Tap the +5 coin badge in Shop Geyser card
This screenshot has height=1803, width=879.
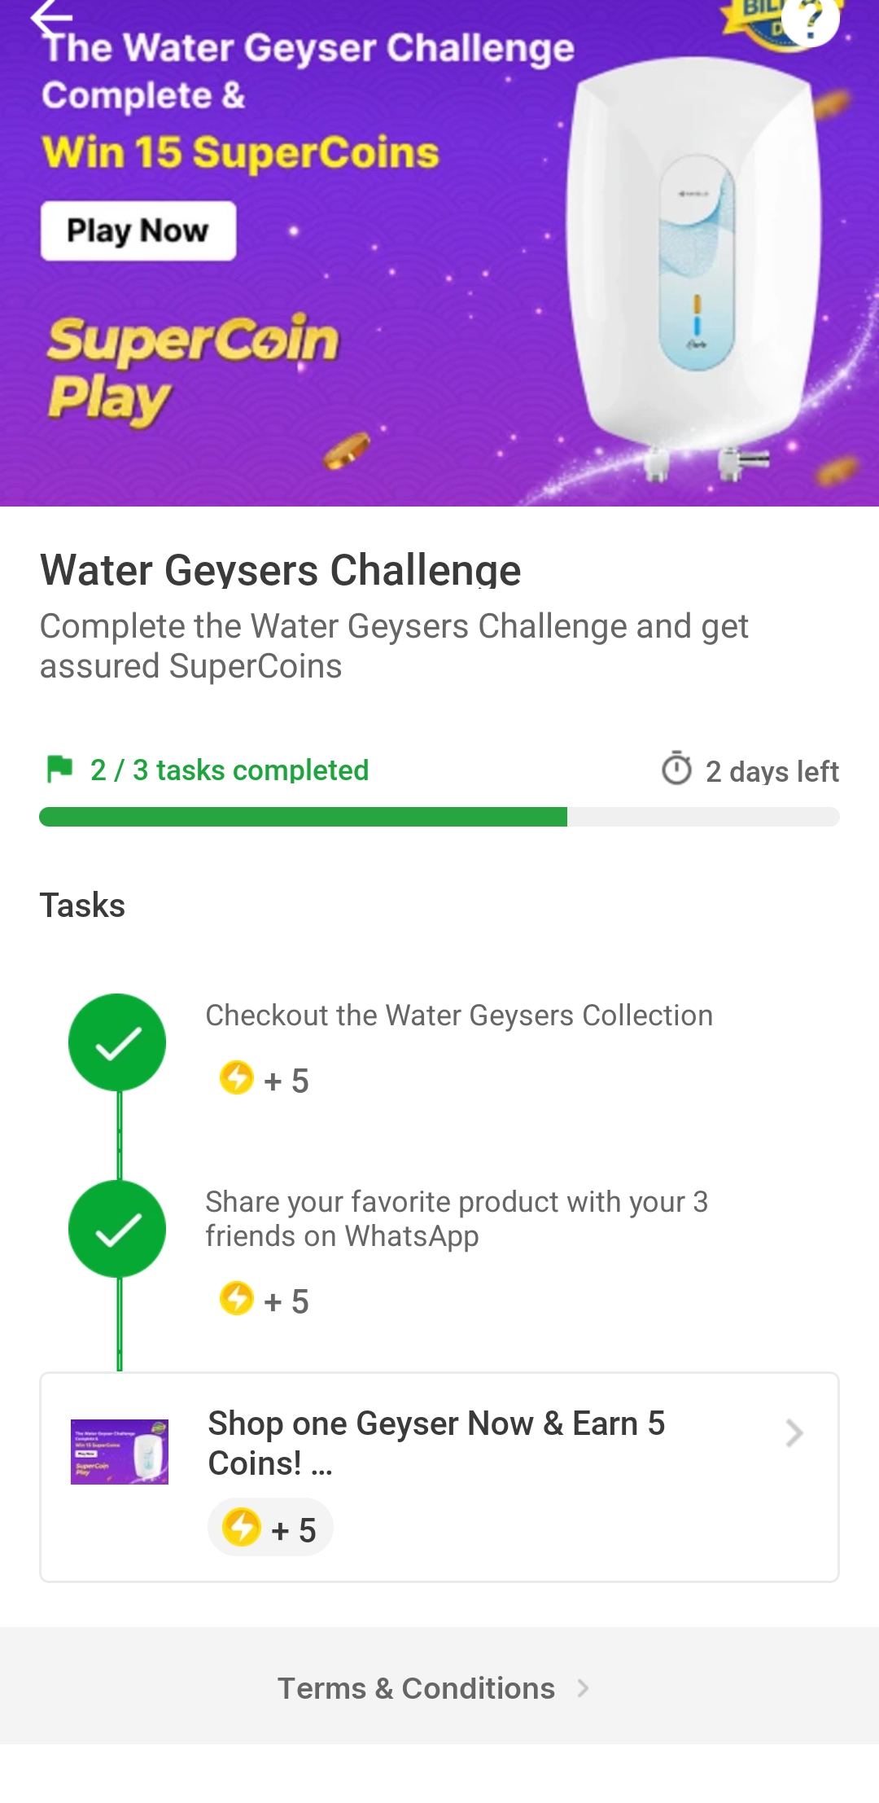pos(270,1529)
